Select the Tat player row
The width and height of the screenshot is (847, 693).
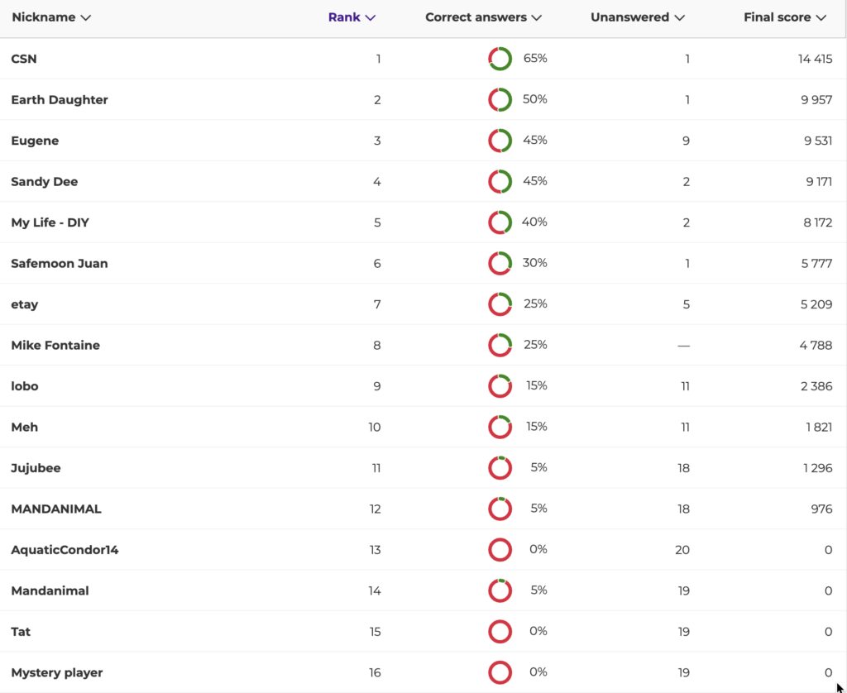pos(21,632)
